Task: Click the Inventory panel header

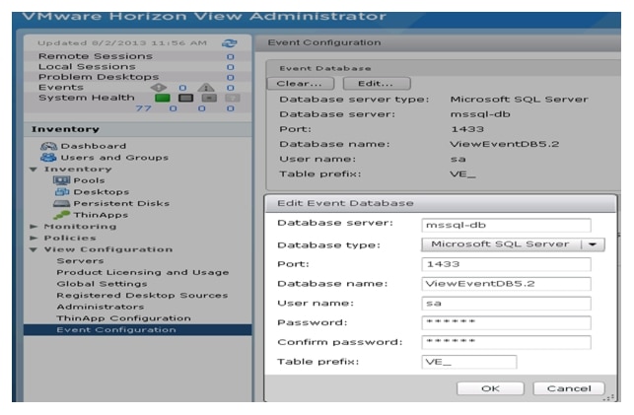Action: pyautogui.click(x=137, y=129)
